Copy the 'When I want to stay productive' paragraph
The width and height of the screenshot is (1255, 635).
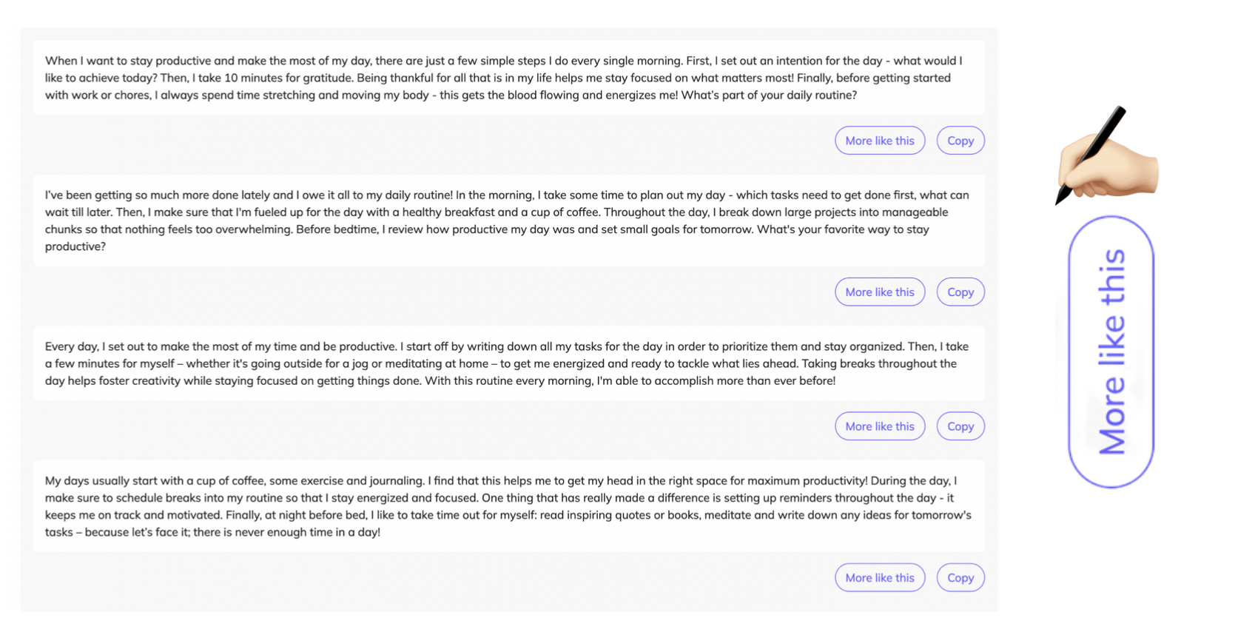pos(960,141)
